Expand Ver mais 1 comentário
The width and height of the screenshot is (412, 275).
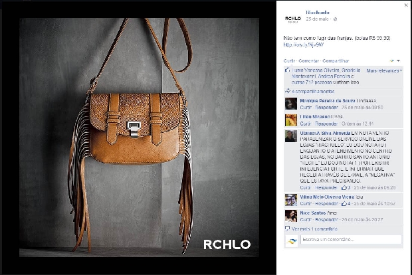pyautogui.click(x=314, y=229)
